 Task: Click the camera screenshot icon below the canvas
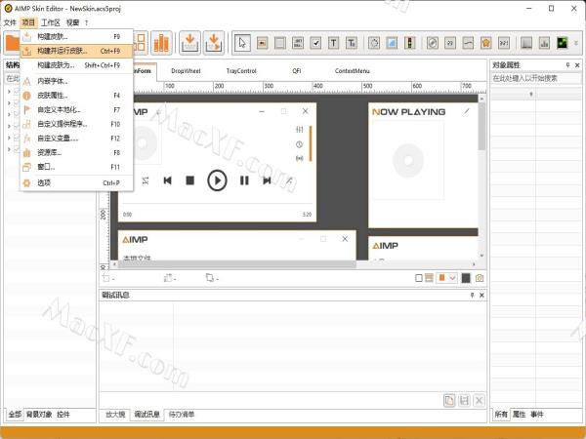tap(480, 278)
